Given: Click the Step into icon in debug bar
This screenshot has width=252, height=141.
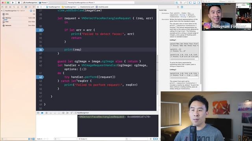Looking at the screenshot, I should coord(55,113).
